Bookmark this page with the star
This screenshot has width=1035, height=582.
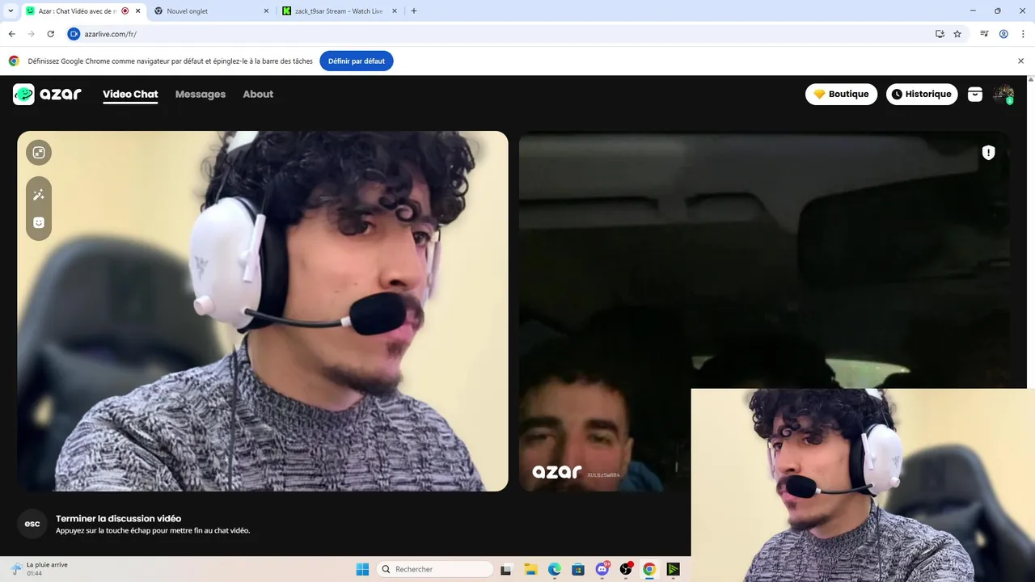pyautogui.click(x=957, y=34)
